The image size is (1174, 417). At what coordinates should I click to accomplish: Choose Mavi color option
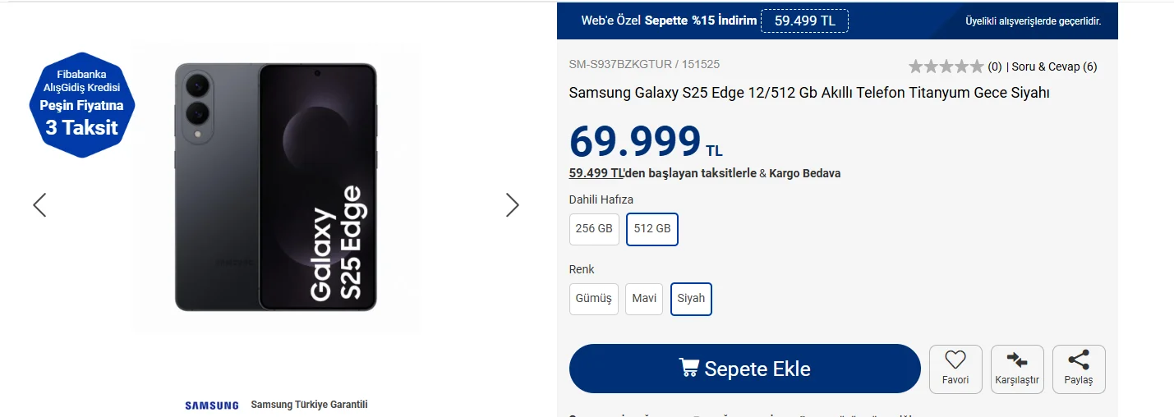click(643, 299)
